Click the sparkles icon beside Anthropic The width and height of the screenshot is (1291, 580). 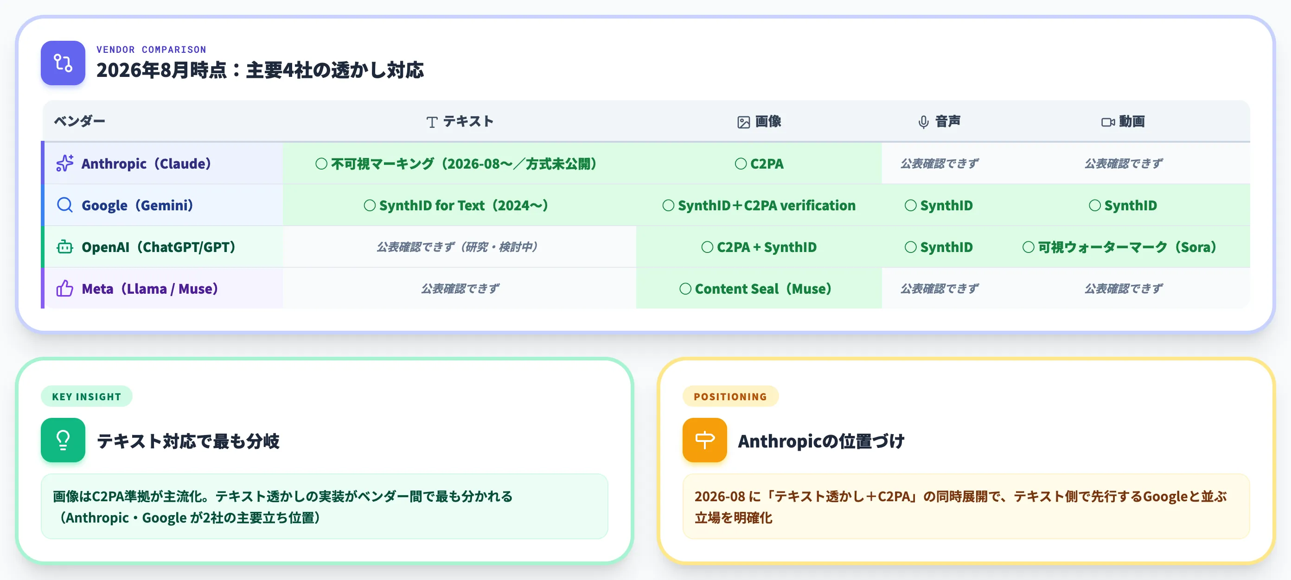(64, 163)
